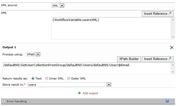Open the XPath Builder
Viewport: 176px width, 106px height.
coord(129,59)
